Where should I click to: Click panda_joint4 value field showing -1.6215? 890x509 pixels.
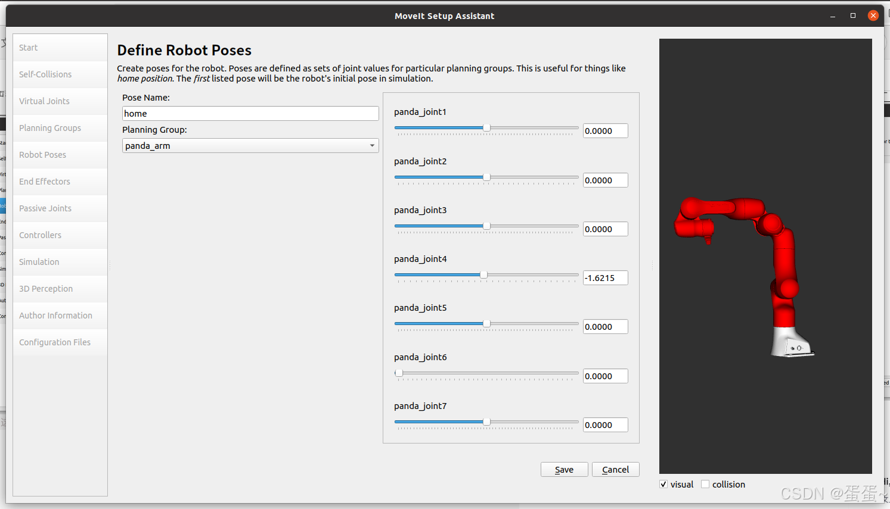pos(606,278)
